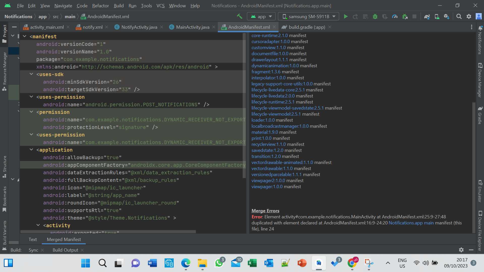Open the Refactor menu

pos(100,6)
